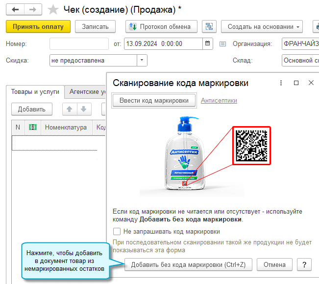Click the Добавить button
Image resolution: width=319 pixels, height=284 pixels.
click(32, 109)
